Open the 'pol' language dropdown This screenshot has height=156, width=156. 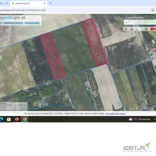tap(139, 29)
